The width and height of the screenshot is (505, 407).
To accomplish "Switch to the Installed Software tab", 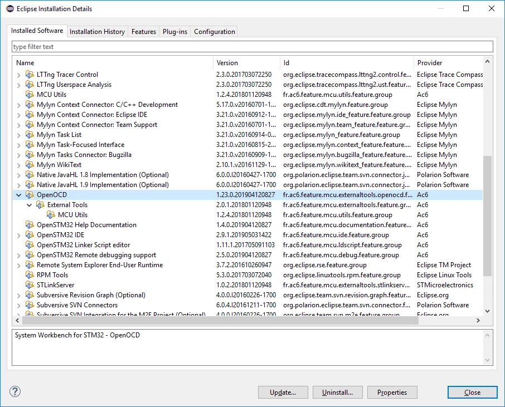I will point(37,31).
